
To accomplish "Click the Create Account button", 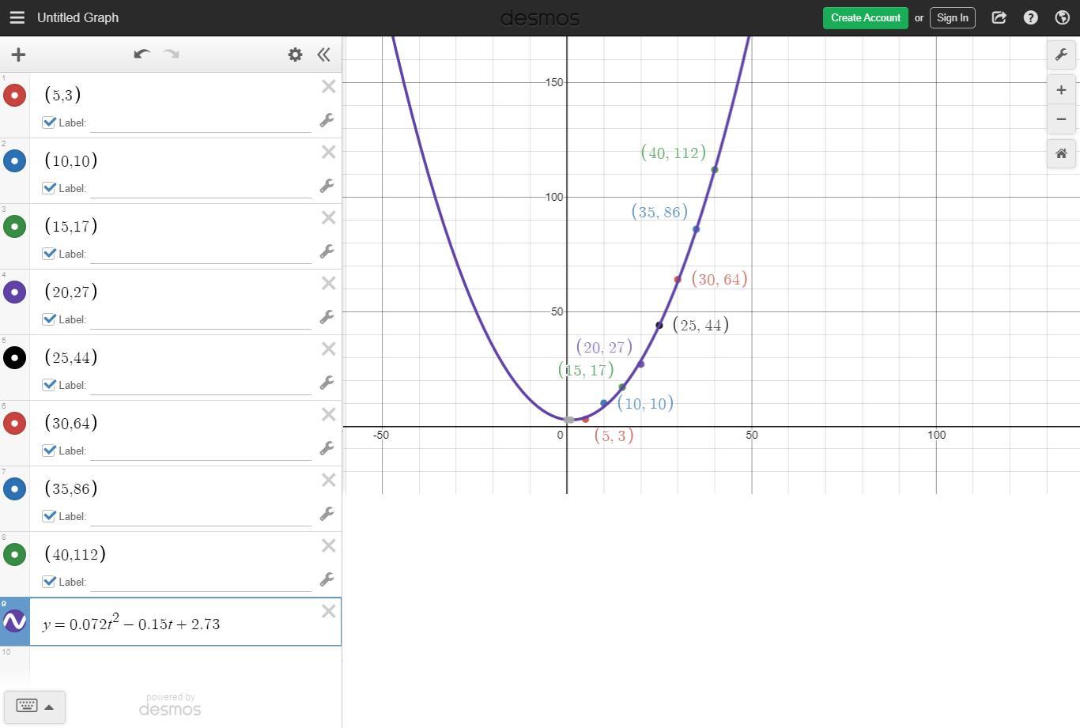I will coord(865,17).
